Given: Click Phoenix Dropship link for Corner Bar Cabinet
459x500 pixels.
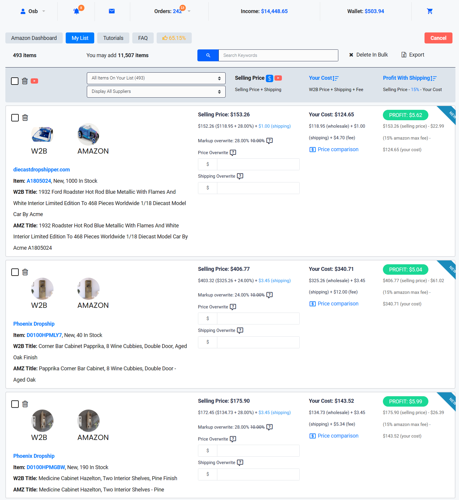Looking at the screenshot, I should (34, 324).
